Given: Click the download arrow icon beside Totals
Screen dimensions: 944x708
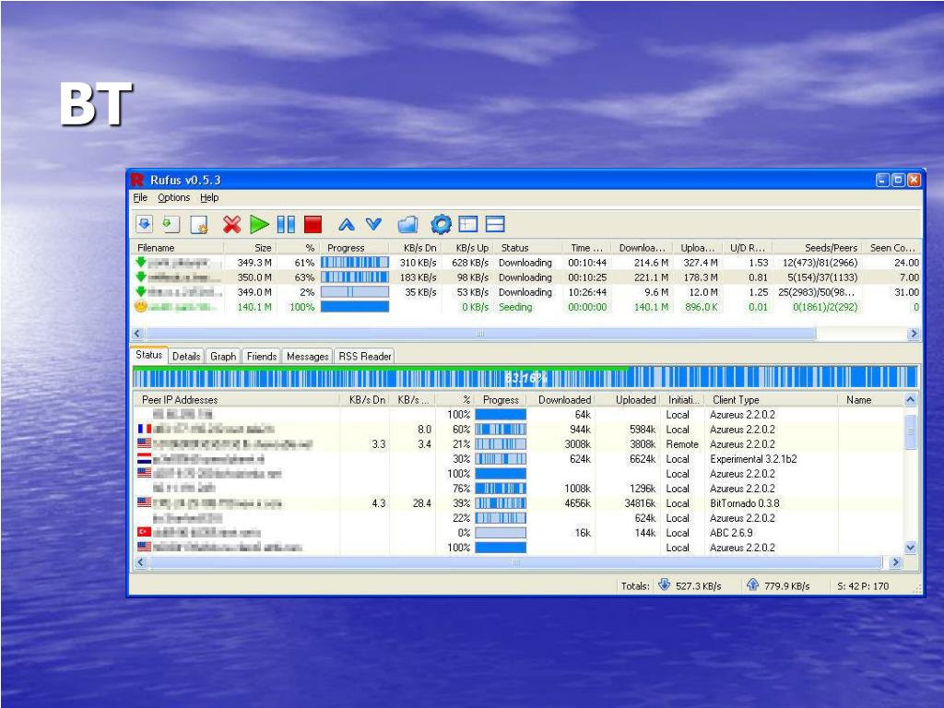Looking at the screenshot, I should [664, 584].
